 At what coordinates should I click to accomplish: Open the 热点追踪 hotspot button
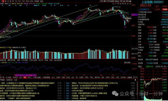(110, 1)
